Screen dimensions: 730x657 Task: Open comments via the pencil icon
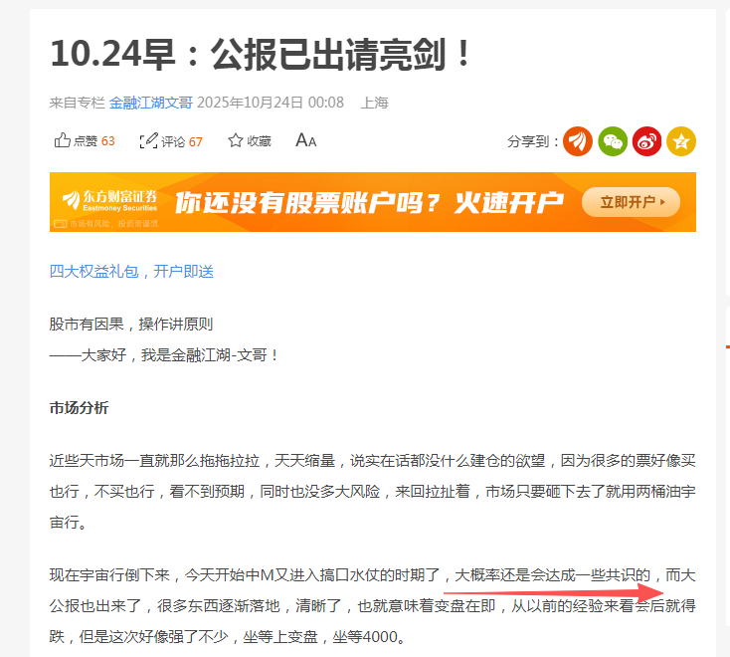coord(148,140)
